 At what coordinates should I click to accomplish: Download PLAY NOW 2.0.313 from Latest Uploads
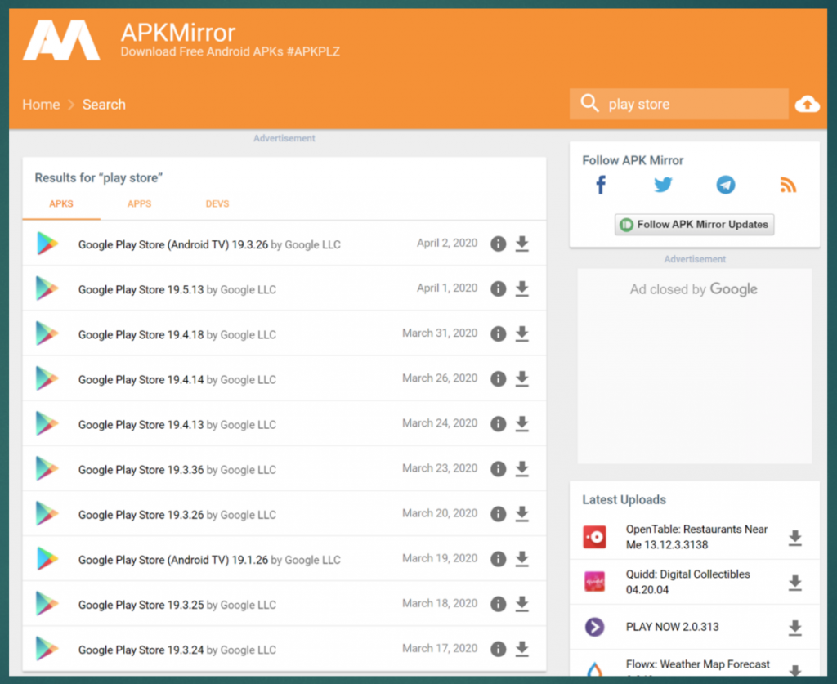[794, 628]
